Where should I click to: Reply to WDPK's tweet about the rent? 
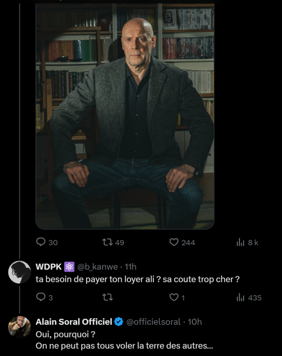click(41, 297)
